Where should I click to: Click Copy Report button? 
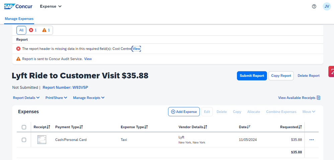281,75
